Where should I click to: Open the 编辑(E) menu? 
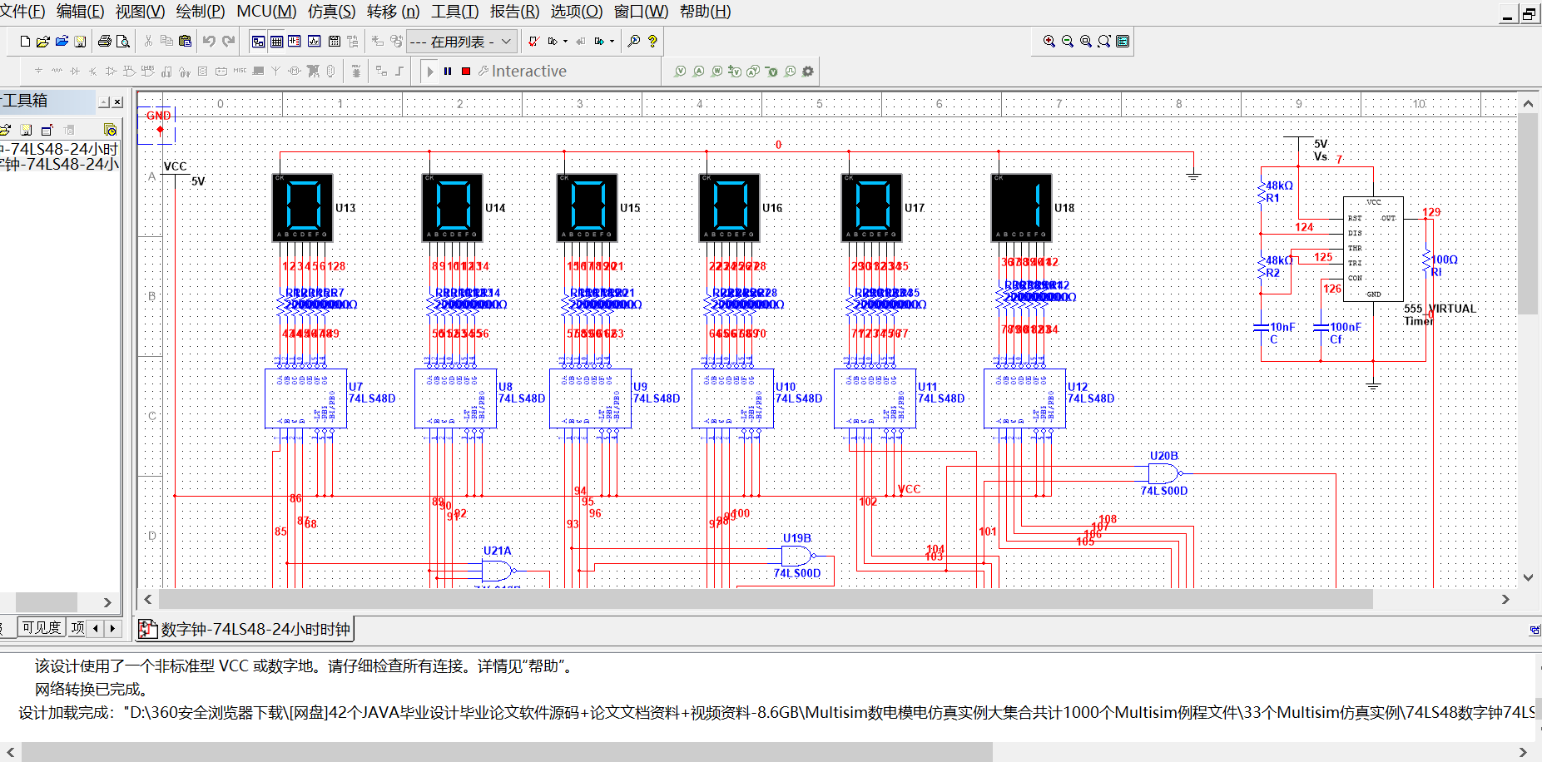tap(81, 12)
